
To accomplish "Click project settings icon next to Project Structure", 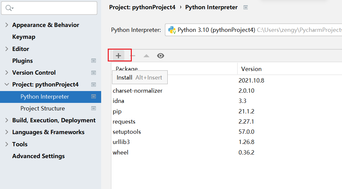I will click(x=94, y=108).
